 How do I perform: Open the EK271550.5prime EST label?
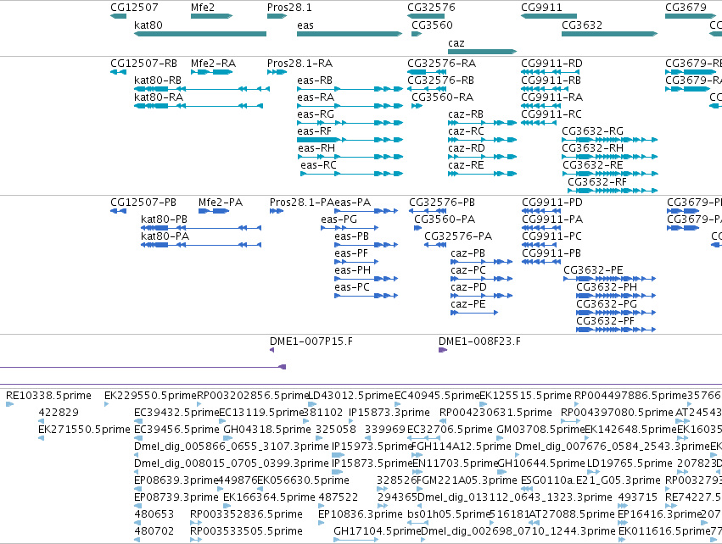coord(84,430)
